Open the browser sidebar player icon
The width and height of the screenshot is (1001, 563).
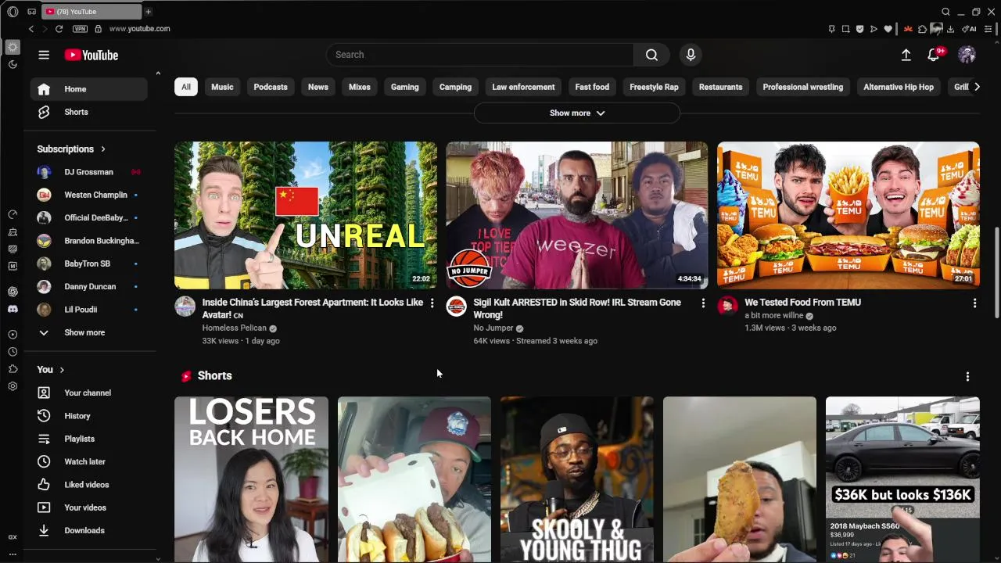pos(13,335)
